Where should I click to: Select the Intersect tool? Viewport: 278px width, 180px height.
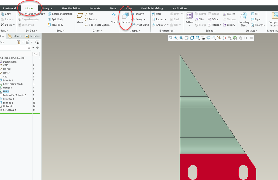[x=214, y=25]
